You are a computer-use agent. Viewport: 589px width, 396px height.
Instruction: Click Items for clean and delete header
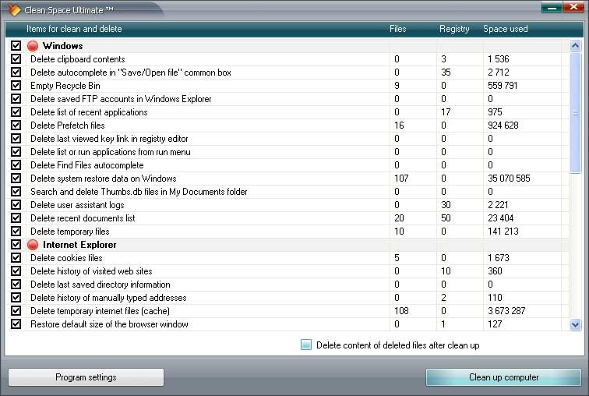(x=74, y=29)
